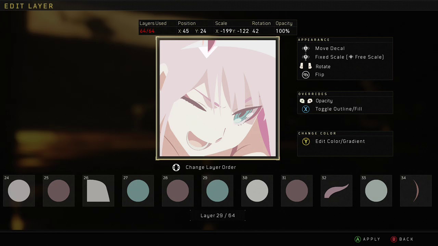Click the CHANGE COLOR section header
The image size is (438, 246).
(317, 134)
